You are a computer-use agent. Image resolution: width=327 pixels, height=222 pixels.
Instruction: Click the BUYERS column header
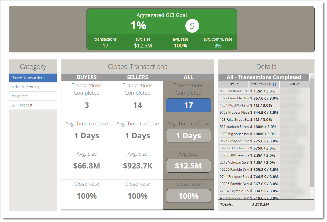pos(87,77)
